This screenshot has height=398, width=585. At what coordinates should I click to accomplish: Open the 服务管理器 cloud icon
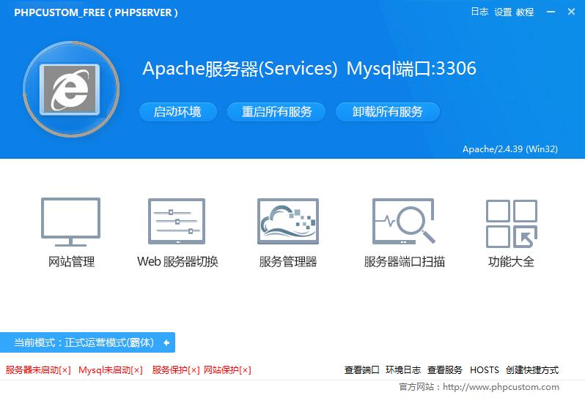click(x=287, y=222)
